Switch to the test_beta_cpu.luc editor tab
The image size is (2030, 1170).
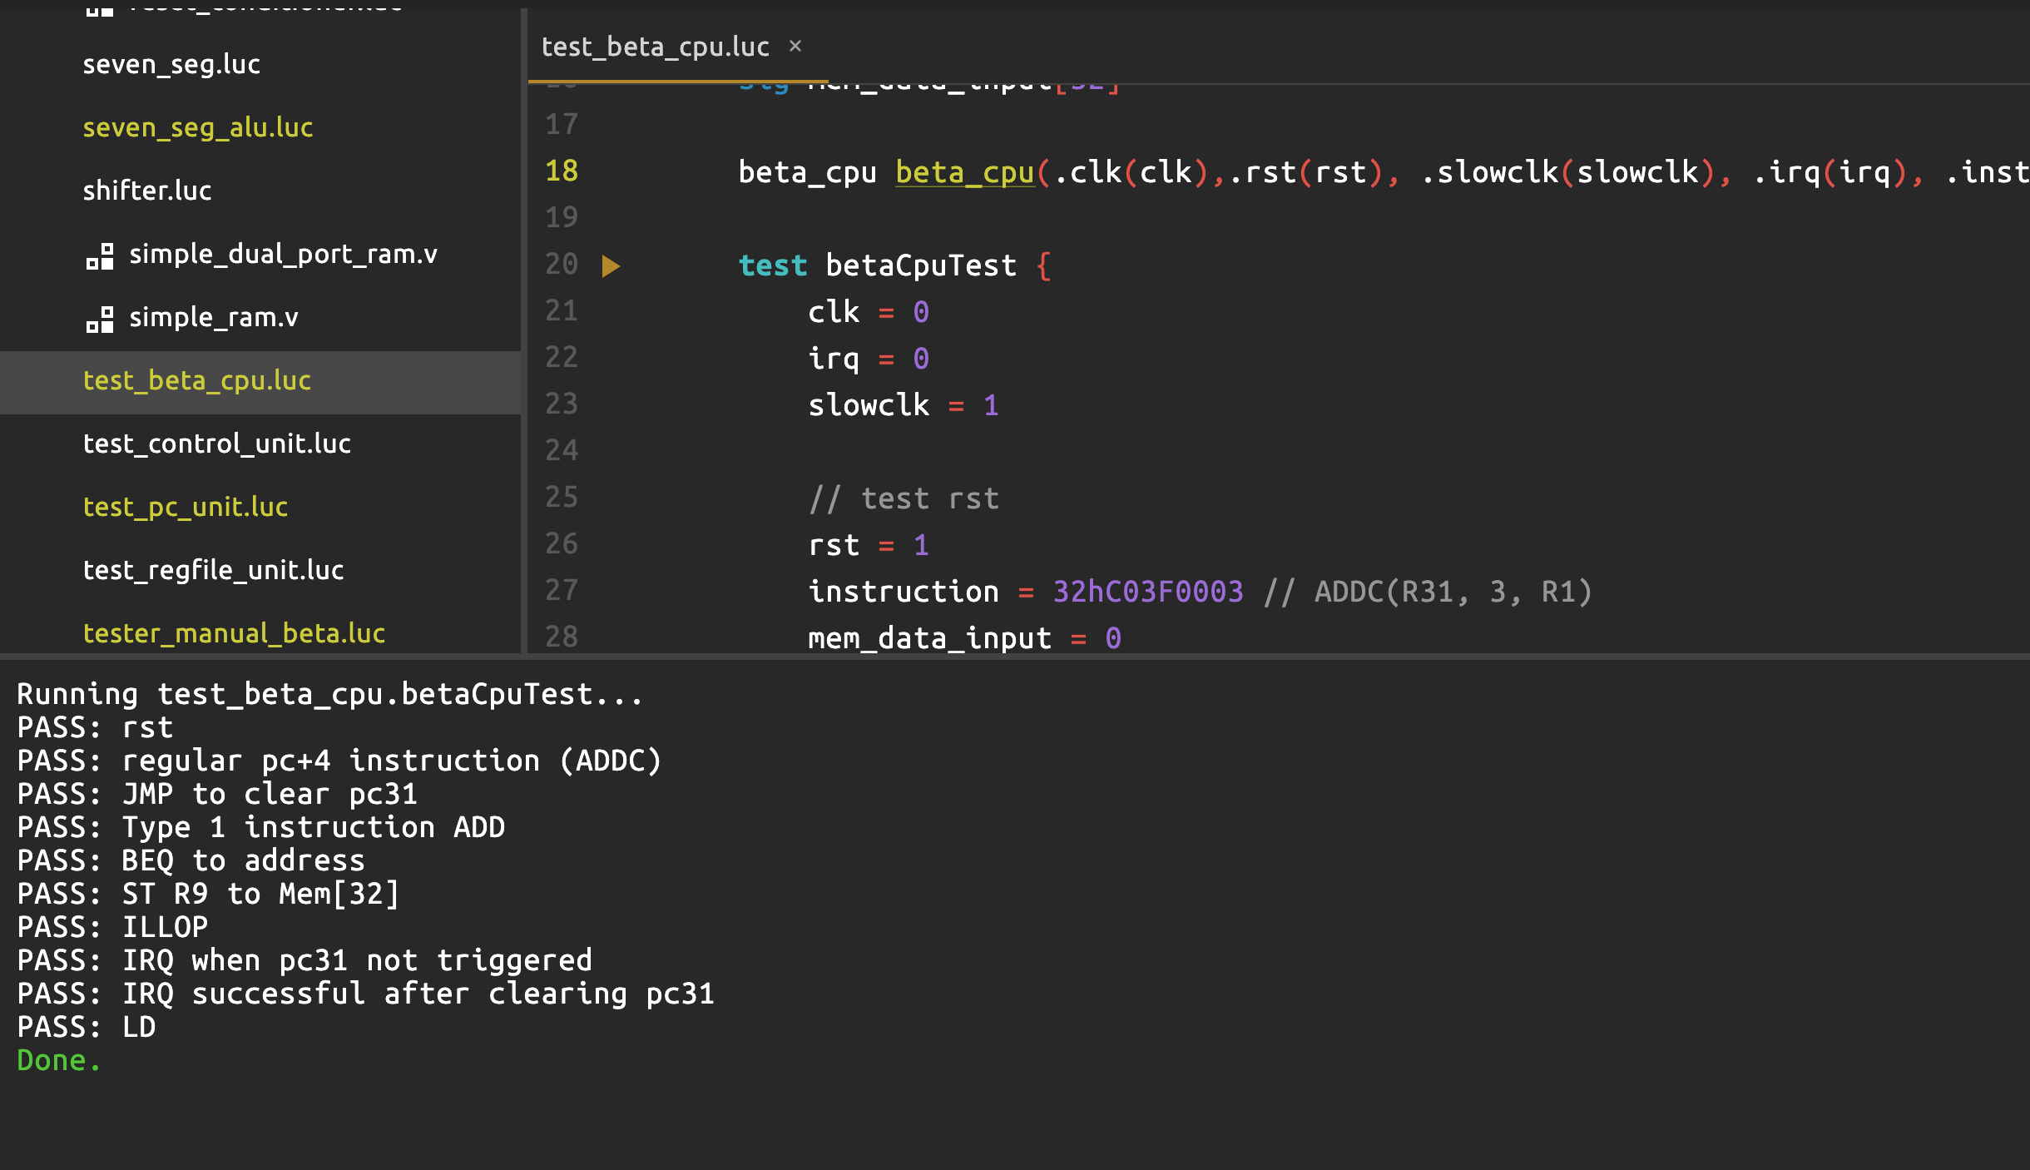655,47
